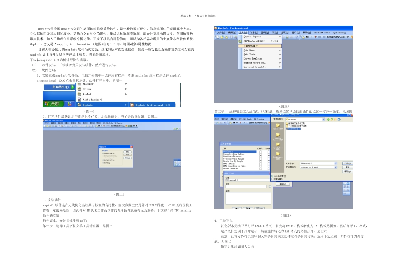Check Loaded box for Degree Converter

[261, 168]
